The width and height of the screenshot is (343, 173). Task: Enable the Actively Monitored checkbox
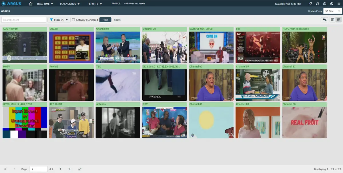[x=73, y=20]
